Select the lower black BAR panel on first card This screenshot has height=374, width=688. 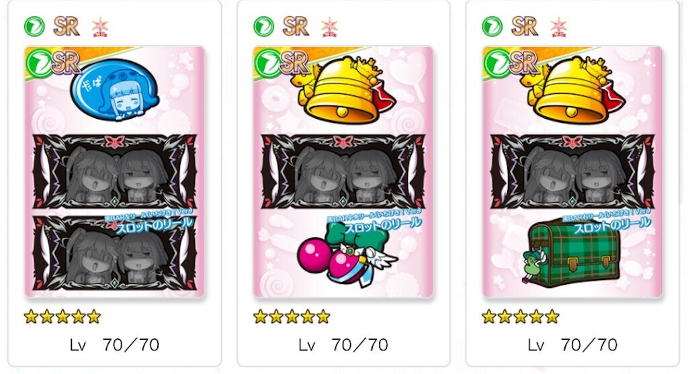tap(115, 253)
